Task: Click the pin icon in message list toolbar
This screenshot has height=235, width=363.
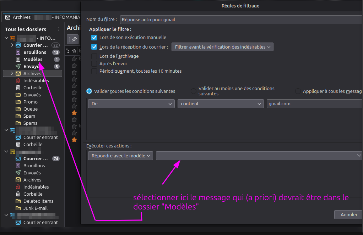Action: coord(73,39)
